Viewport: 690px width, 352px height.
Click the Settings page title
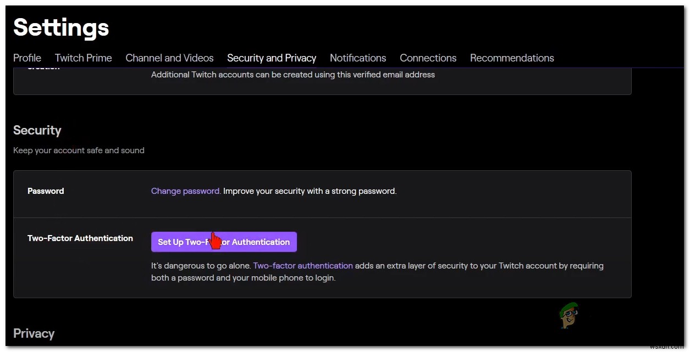point(60,27)
